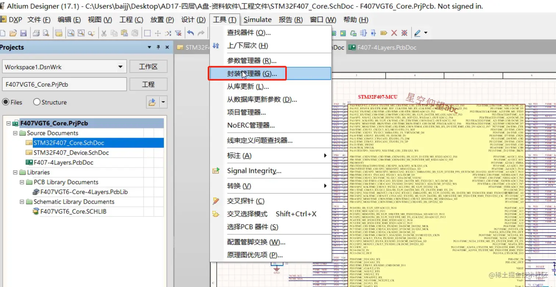The width and height of the screenshot is (556, 287).
Task: Place No ERC red cross icon
Action: tap(394, 33)
